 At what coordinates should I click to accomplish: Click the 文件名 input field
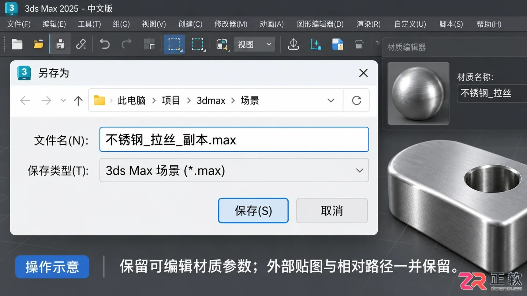pos(234,139)
